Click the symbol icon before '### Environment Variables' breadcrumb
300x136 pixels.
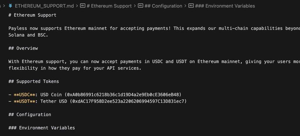(x=191, y=6)
